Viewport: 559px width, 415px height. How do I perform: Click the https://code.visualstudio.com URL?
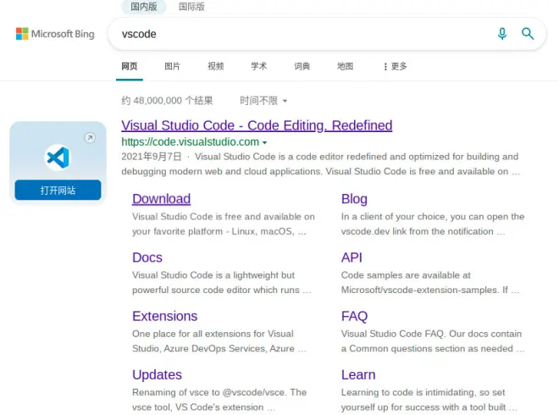(x=190, y=142)
